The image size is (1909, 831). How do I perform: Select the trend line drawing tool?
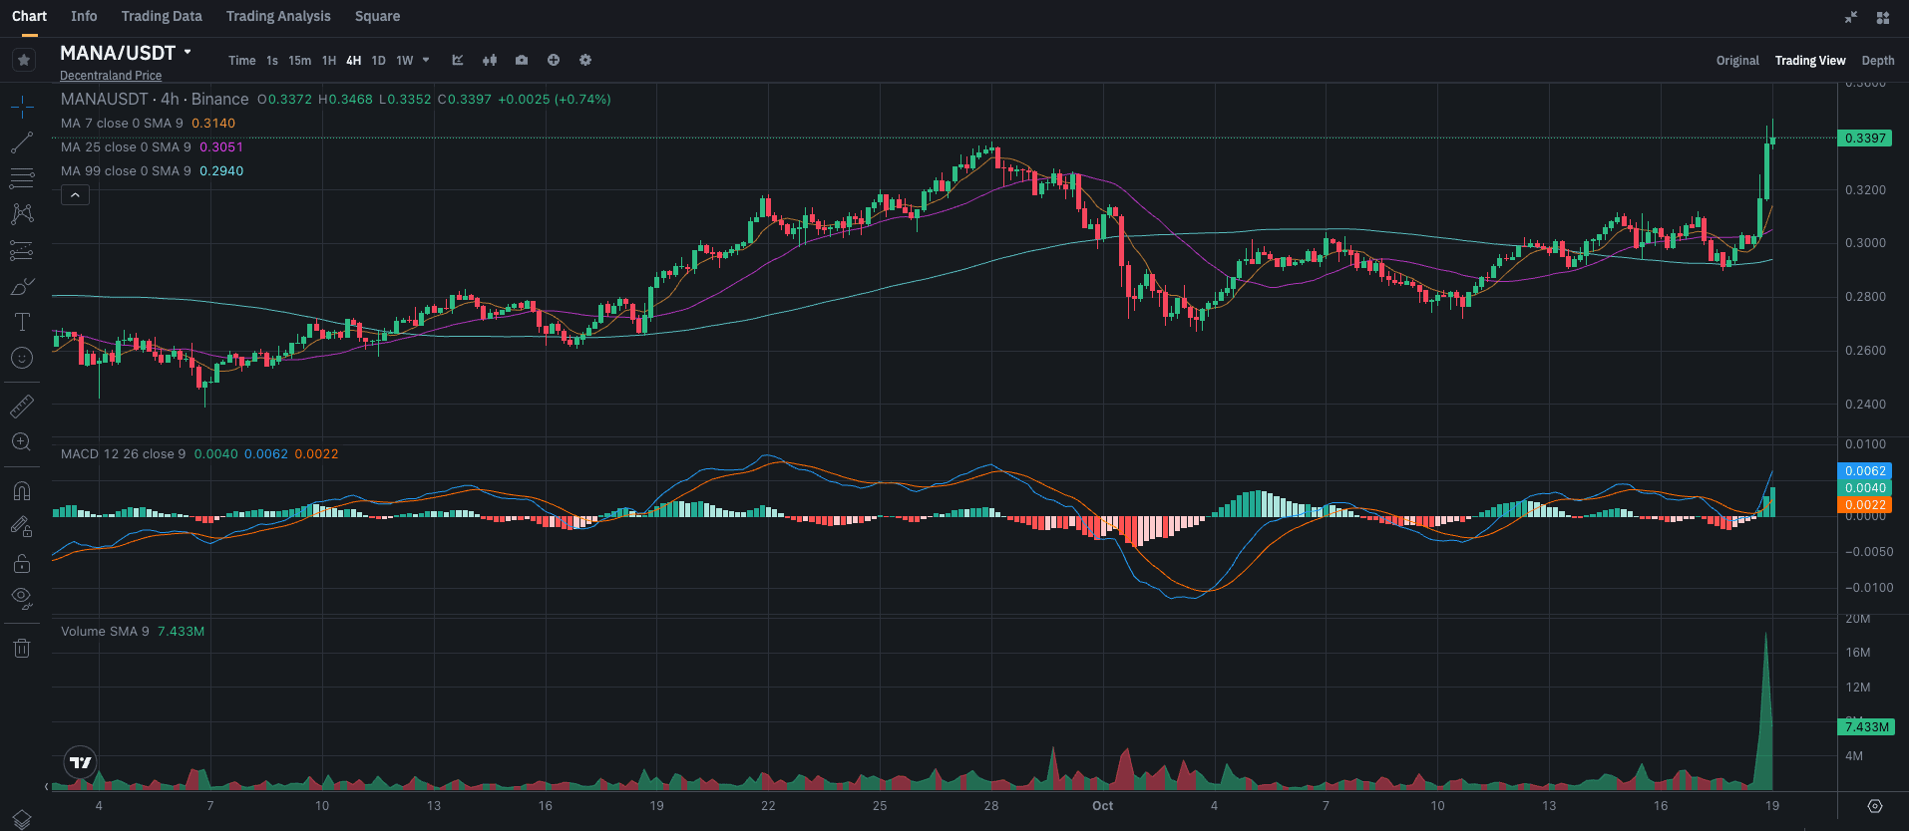[22, 143]
